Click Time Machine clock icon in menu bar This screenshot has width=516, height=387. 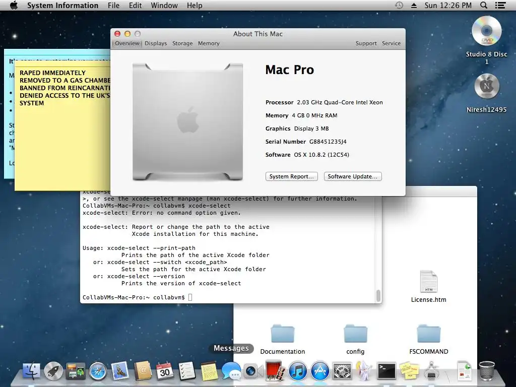click(399, 5)
